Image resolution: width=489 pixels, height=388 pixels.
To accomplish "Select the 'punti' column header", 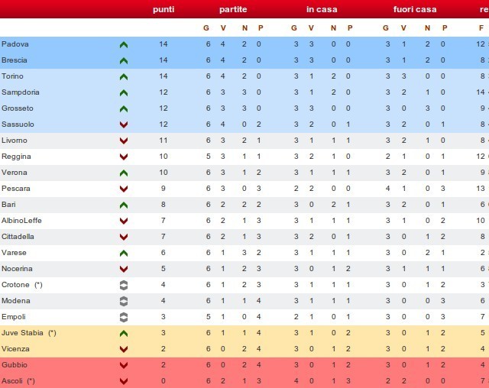I will tap(164, 9).
